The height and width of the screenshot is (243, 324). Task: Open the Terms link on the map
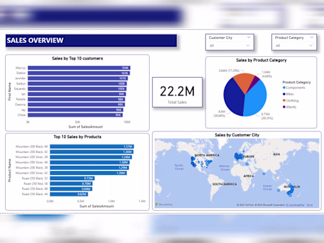(x=310, y=205)
